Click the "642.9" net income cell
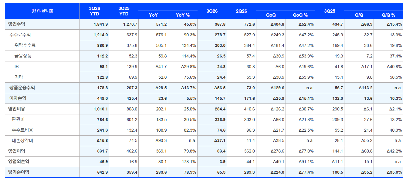The width and height of the screenshot is (406, 184). pyautogui.click(x=103, y=172)
